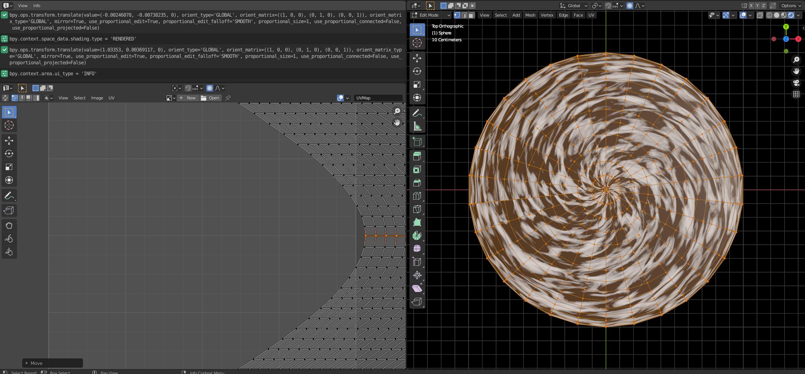Screen dimensions: 805x374
Task: Select the Add Cube tool in 3D viewport
Action: [x=417, y=141]
